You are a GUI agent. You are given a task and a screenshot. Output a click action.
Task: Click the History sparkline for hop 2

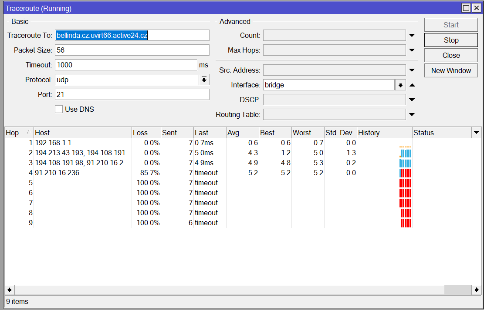405,153
